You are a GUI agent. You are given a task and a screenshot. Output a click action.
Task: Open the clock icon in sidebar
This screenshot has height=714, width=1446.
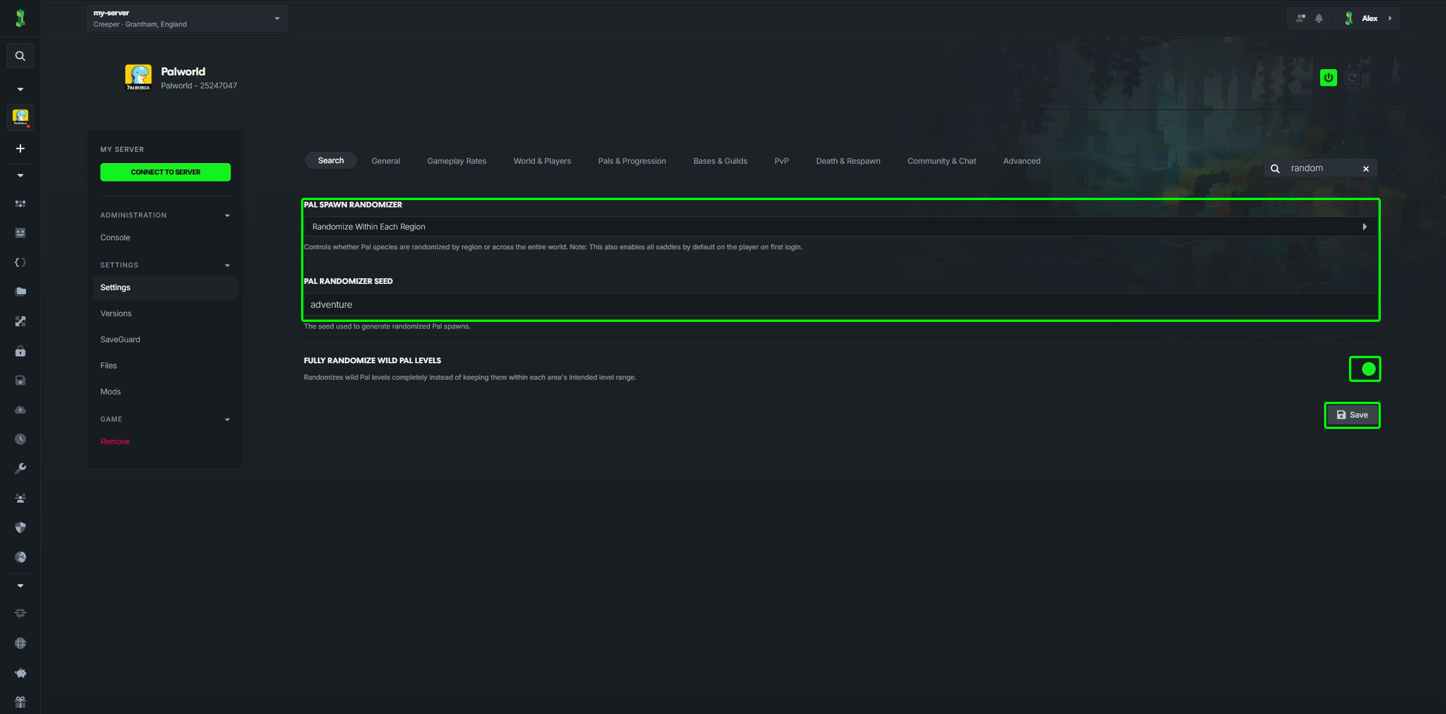click(x=20, y=439)
